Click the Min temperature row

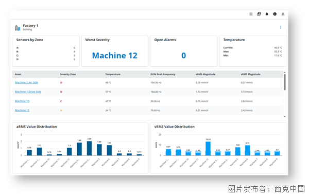pos(252,56)
